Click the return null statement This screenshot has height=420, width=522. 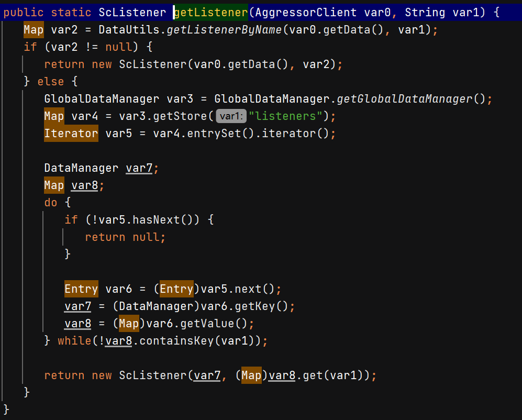(125, 237)
